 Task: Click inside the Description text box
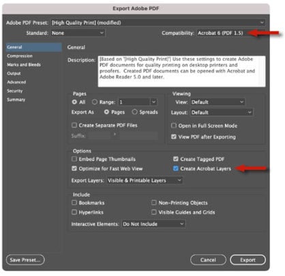(181, 71)
